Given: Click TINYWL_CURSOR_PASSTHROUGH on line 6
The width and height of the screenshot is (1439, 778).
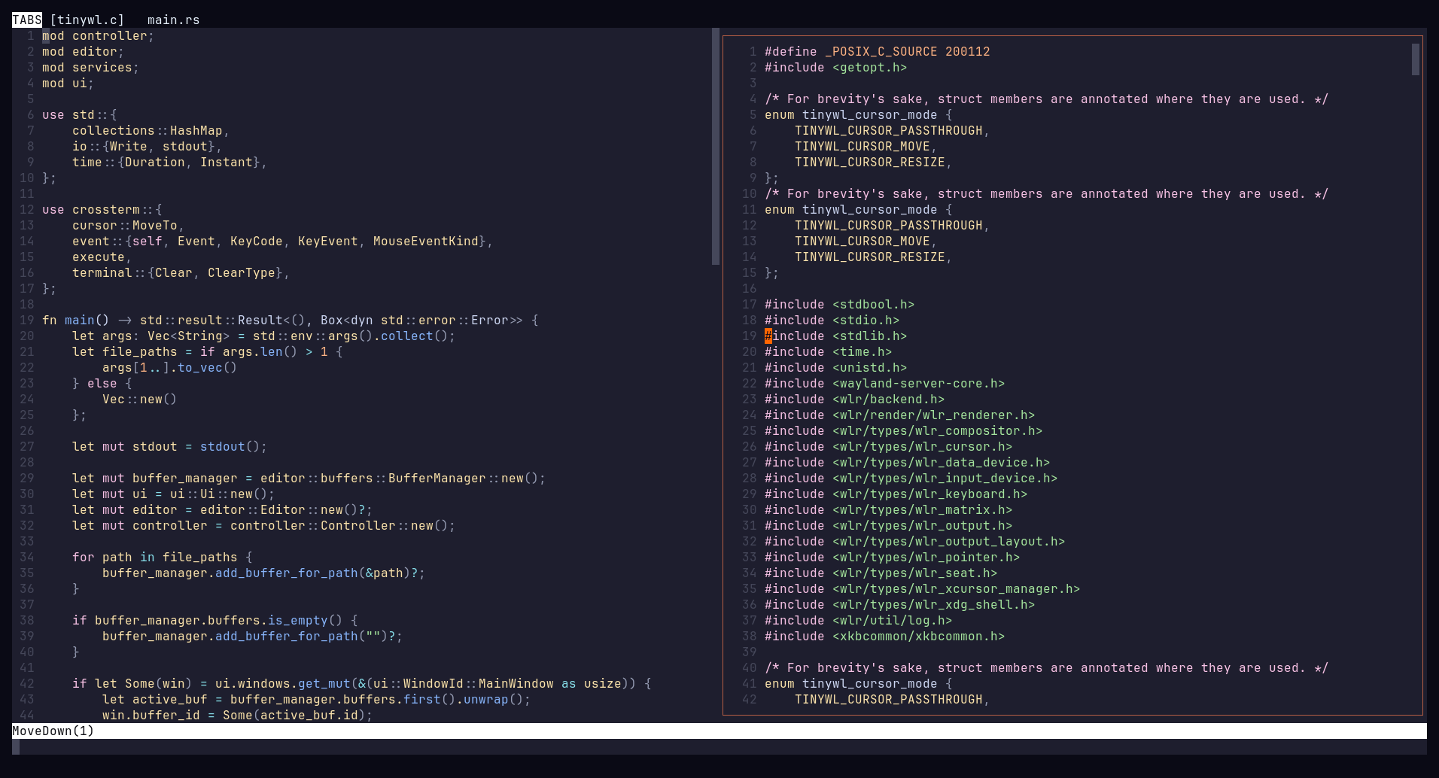Looking at the screenshot, I should tap(889, 130).
